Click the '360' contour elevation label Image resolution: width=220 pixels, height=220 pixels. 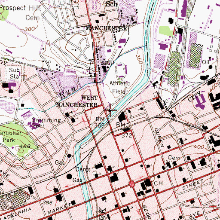[x=139, y=59]
